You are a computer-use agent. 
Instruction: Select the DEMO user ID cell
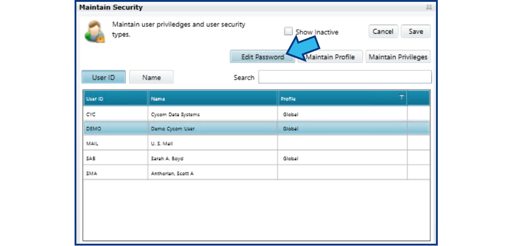point(115,128)
